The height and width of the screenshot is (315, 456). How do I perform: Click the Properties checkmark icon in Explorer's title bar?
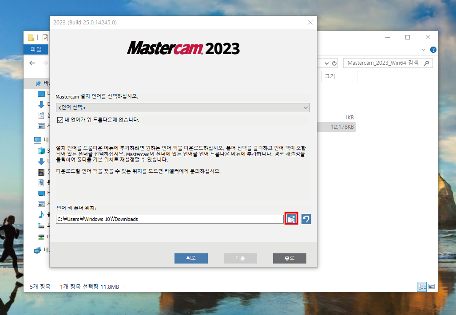[45, 37]
